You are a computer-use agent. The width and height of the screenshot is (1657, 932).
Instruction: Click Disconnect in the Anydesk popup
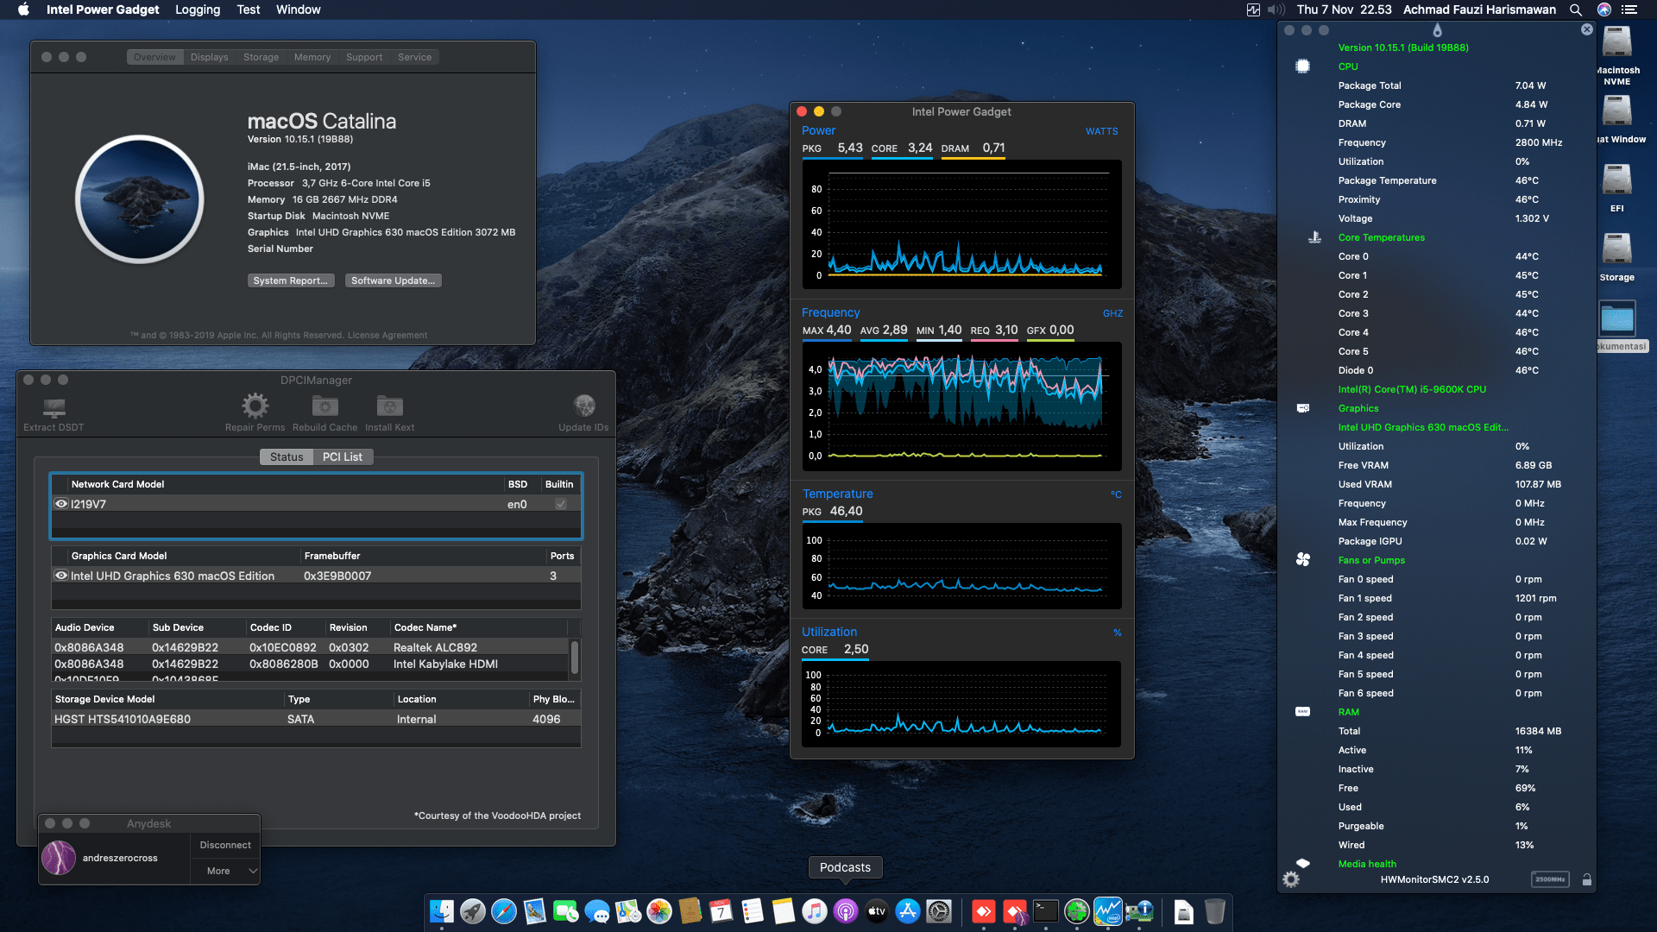[224, 844]
